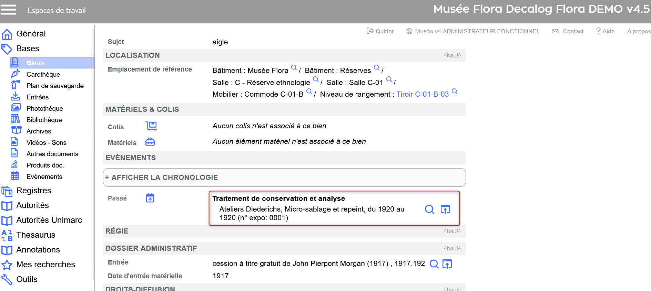651x291 pixels.
Task: Expand Afficher la chronologie section
Action: coord(162,177)
